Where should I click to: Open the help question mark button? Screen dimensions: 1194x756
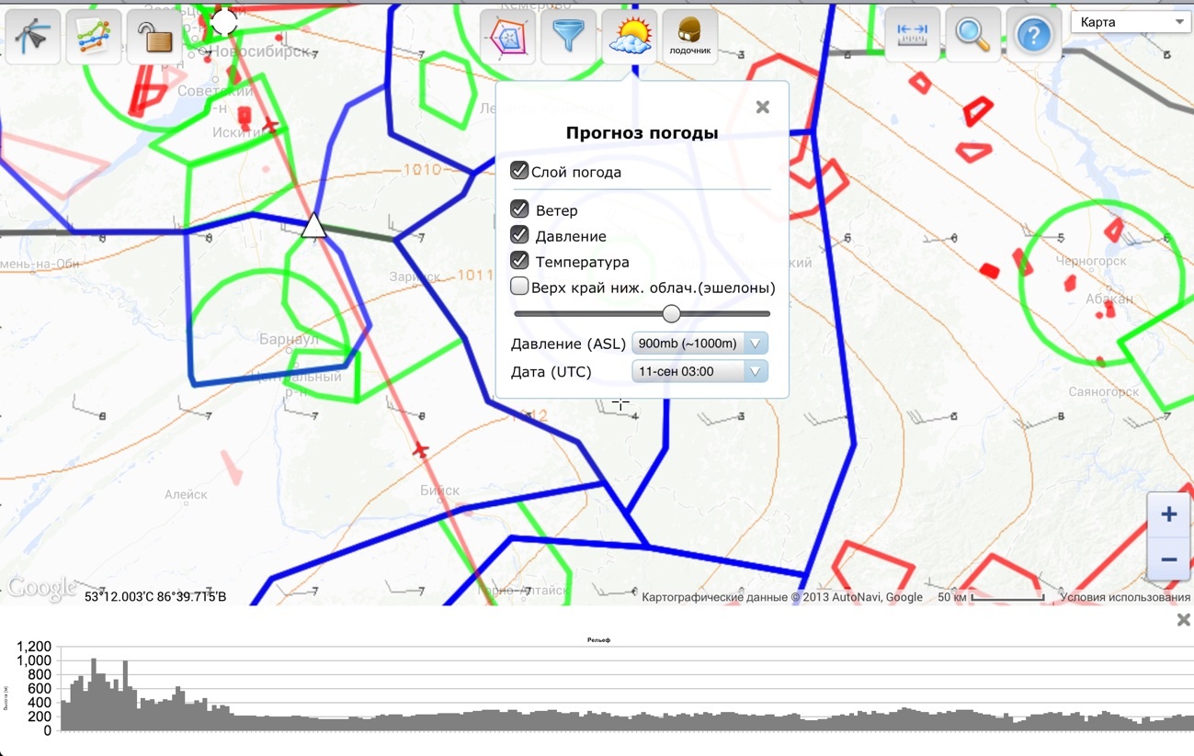pyautogui.click(x=1033, y=35)
